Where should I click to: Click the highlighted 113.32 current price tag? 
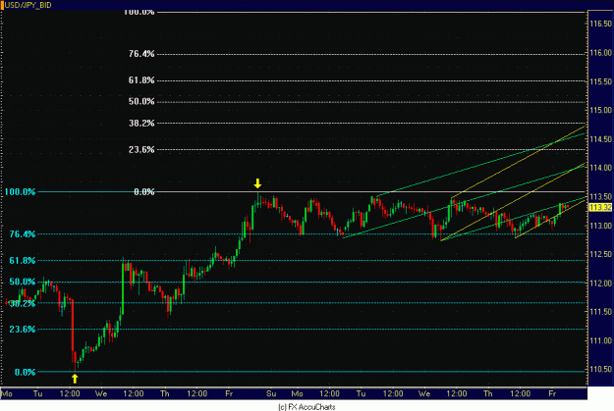click(600, 207)
